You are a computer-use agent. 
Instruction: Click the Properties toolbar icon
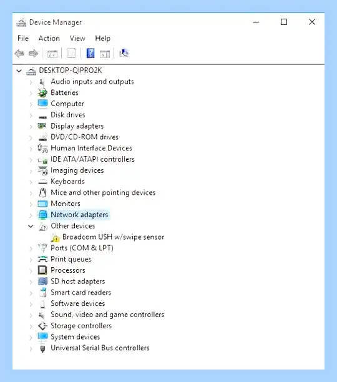pos(71,53)
